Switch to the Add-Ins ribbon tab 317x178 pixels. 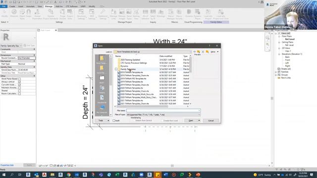[x=59, y=6]
